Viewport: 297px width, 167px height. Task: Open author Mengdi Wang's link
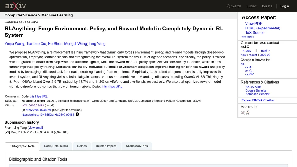76,44
